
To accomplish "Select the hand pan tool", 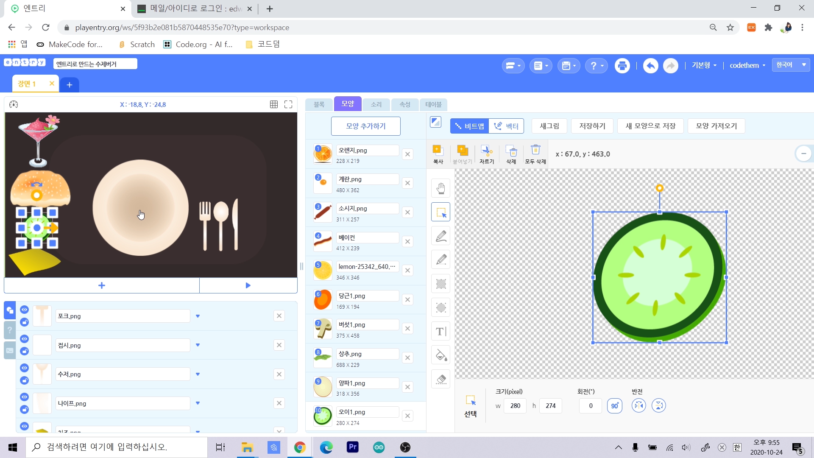I will [441, 188].
